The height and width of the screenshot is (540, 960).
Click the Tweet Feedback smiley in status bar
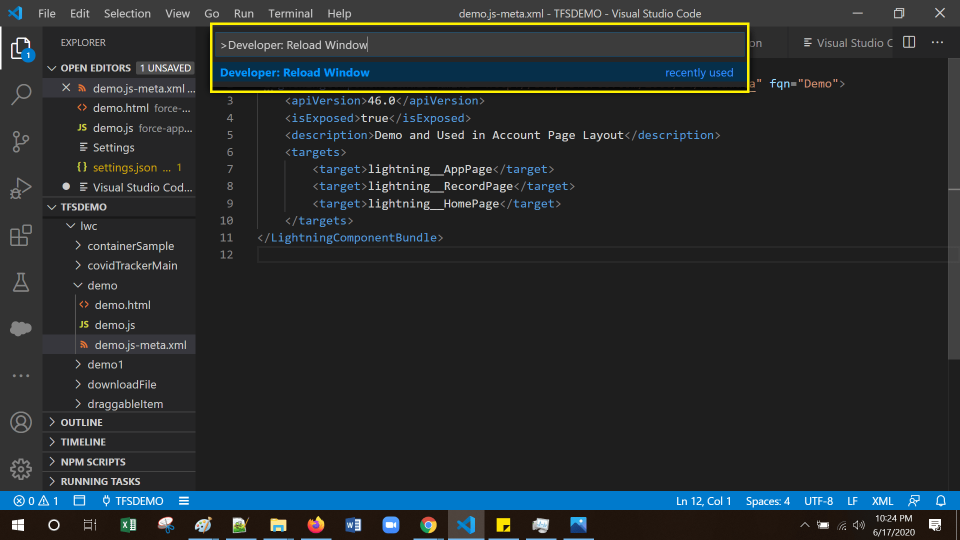click(914, 500)
